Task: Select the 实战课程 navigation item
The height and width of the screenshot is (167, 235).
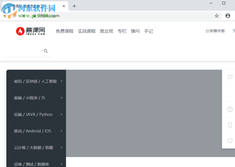Action: click(x=86, y=31)
